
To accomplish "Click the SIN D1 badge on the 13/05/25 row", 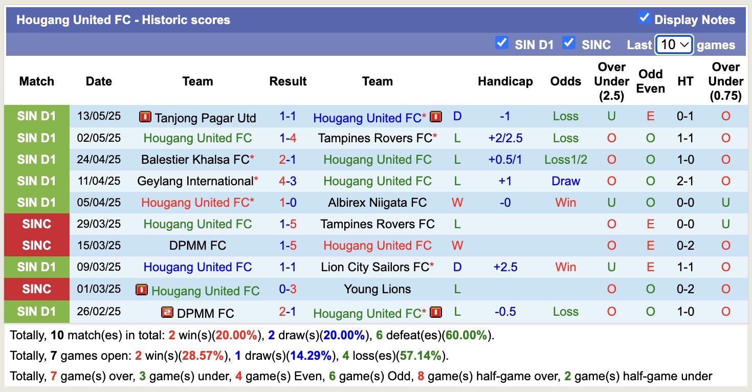I will point(36,116).
